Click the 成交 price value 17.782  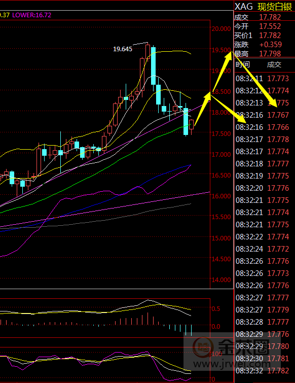(x=270, y=17)
